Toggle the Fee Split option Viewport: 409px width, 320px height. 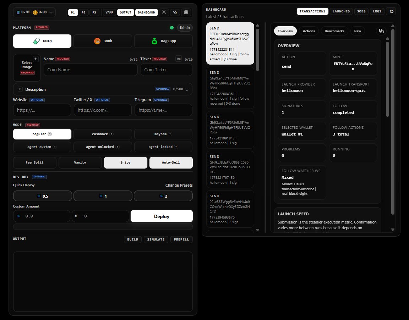pyautogui.click(x=35, y=162)
